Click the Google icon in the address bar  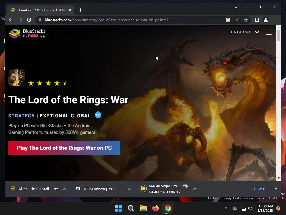(228, 20)
